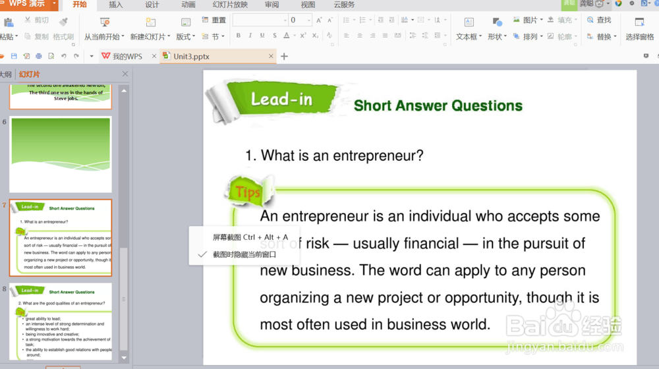Click the increase indent icon
Screen dimensions: 659x369
point(391,20)
